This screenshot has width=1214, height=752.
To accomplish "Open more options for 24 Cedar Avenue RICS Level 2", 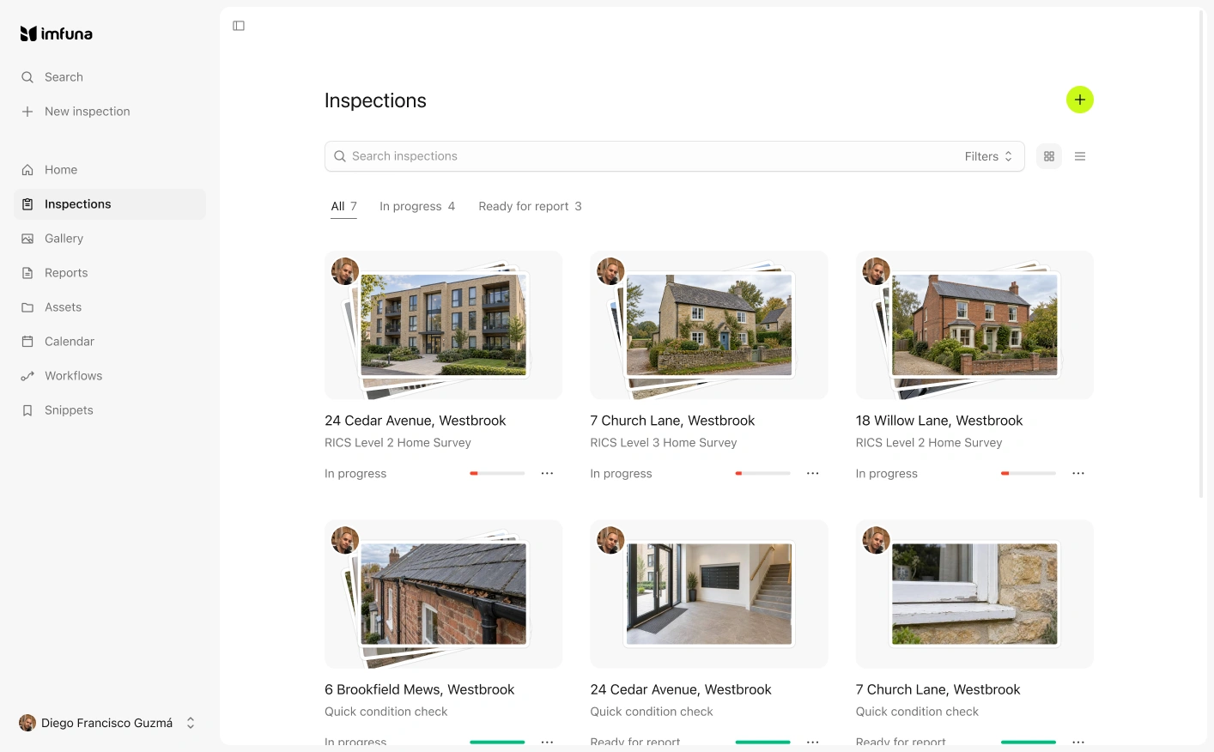I will [547, 473].
